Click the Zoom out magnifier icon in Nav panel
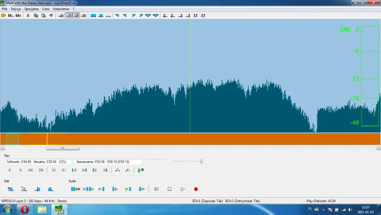Viewport: 381px width, 215px height. click(x=128, y=170)
